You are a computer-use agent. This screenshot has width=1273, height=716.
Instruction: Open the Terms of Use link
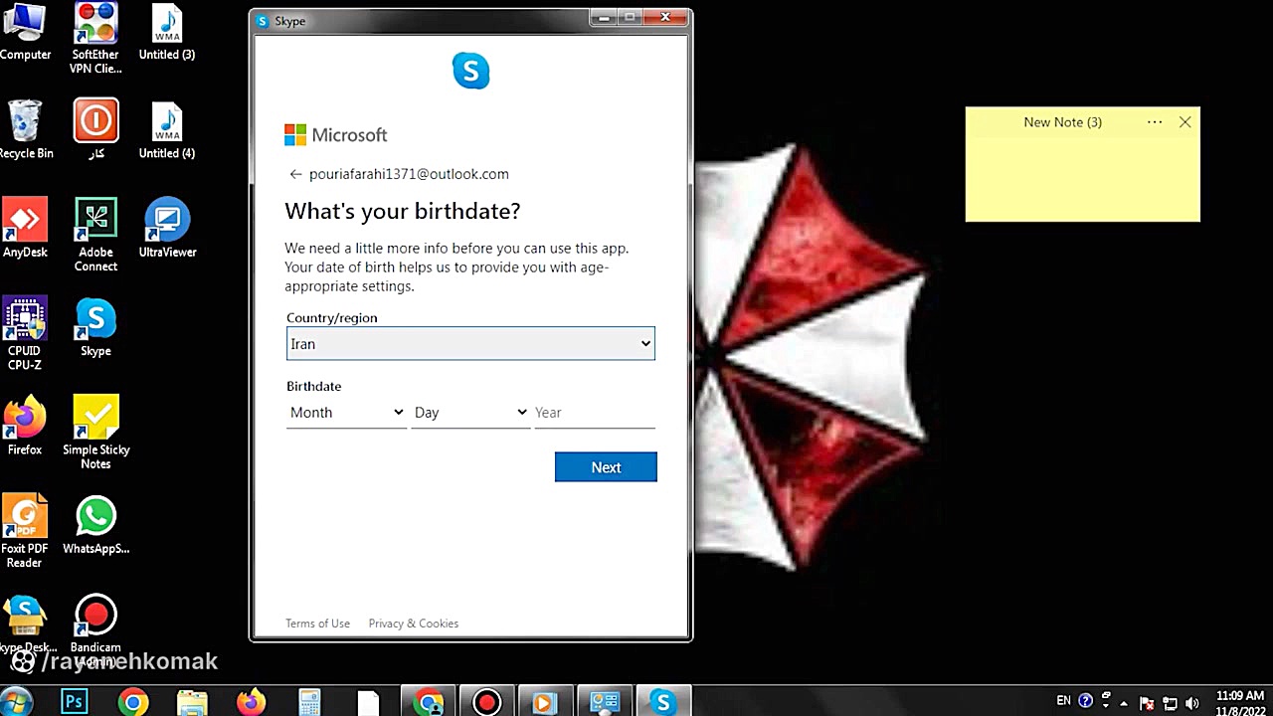coord(317,624)
